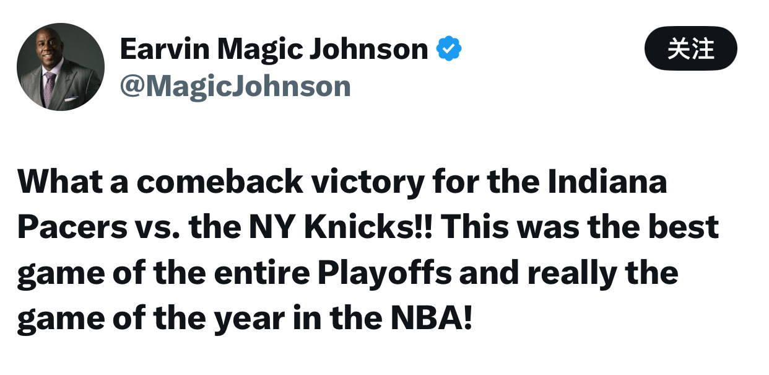769x375 pixels.
Task: Click the blue verified checkmark badge
Action: 449,49
